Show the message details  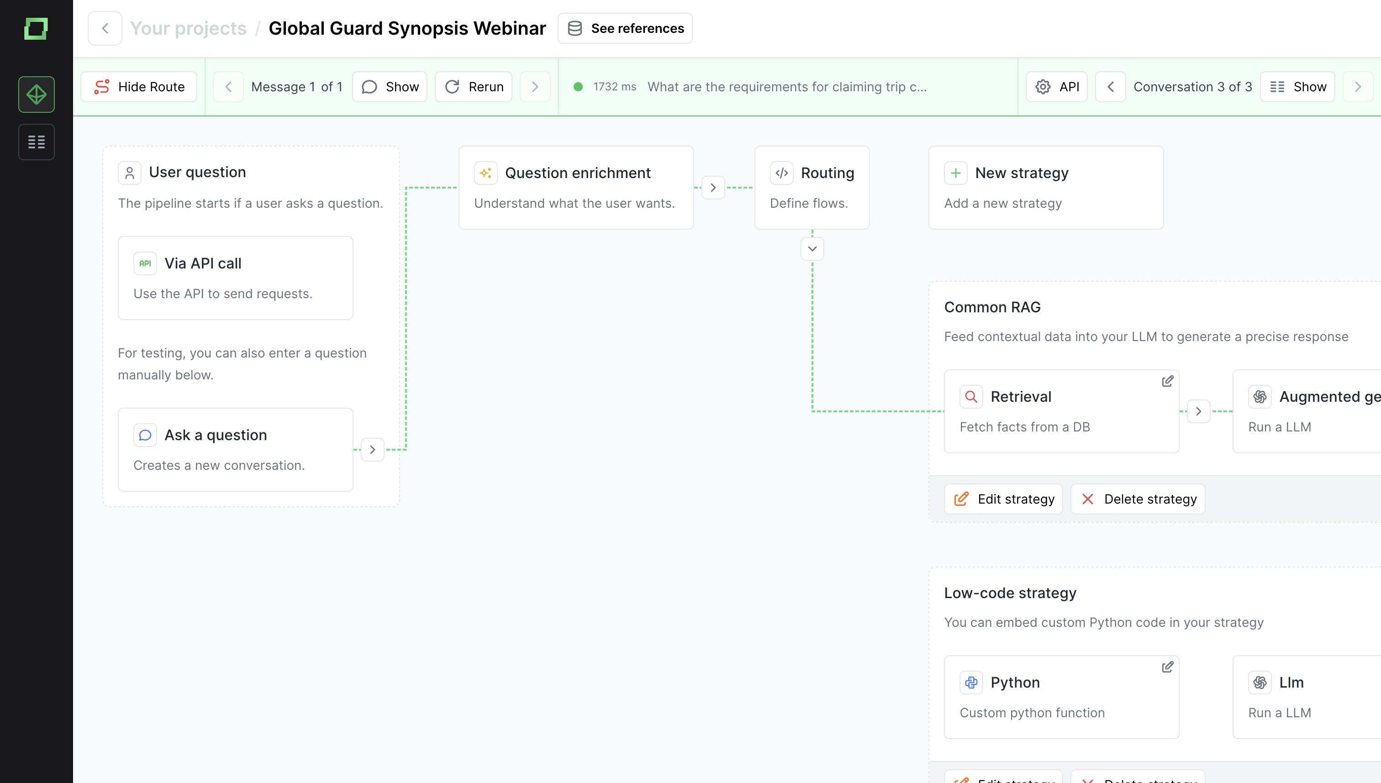pos(390,87)
